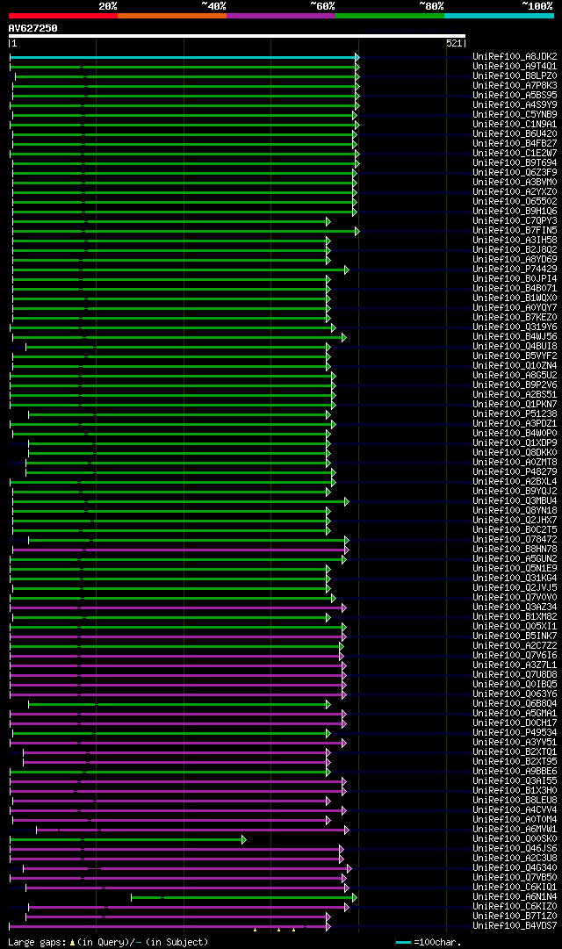
Task: Select the UniRef100_Q4G340 label
Action: pos(515,868)
